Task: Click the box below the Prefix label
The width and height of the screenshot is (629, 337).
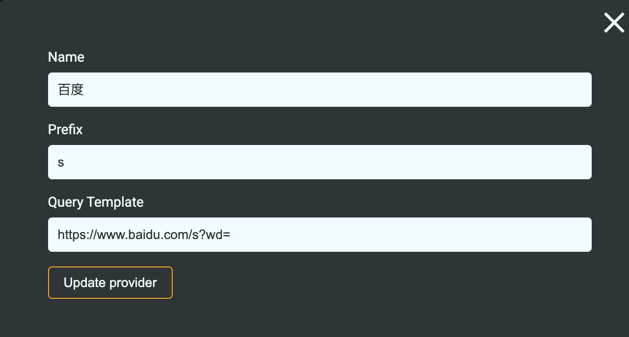Action: pyautogui.click(x=319, y=162)
